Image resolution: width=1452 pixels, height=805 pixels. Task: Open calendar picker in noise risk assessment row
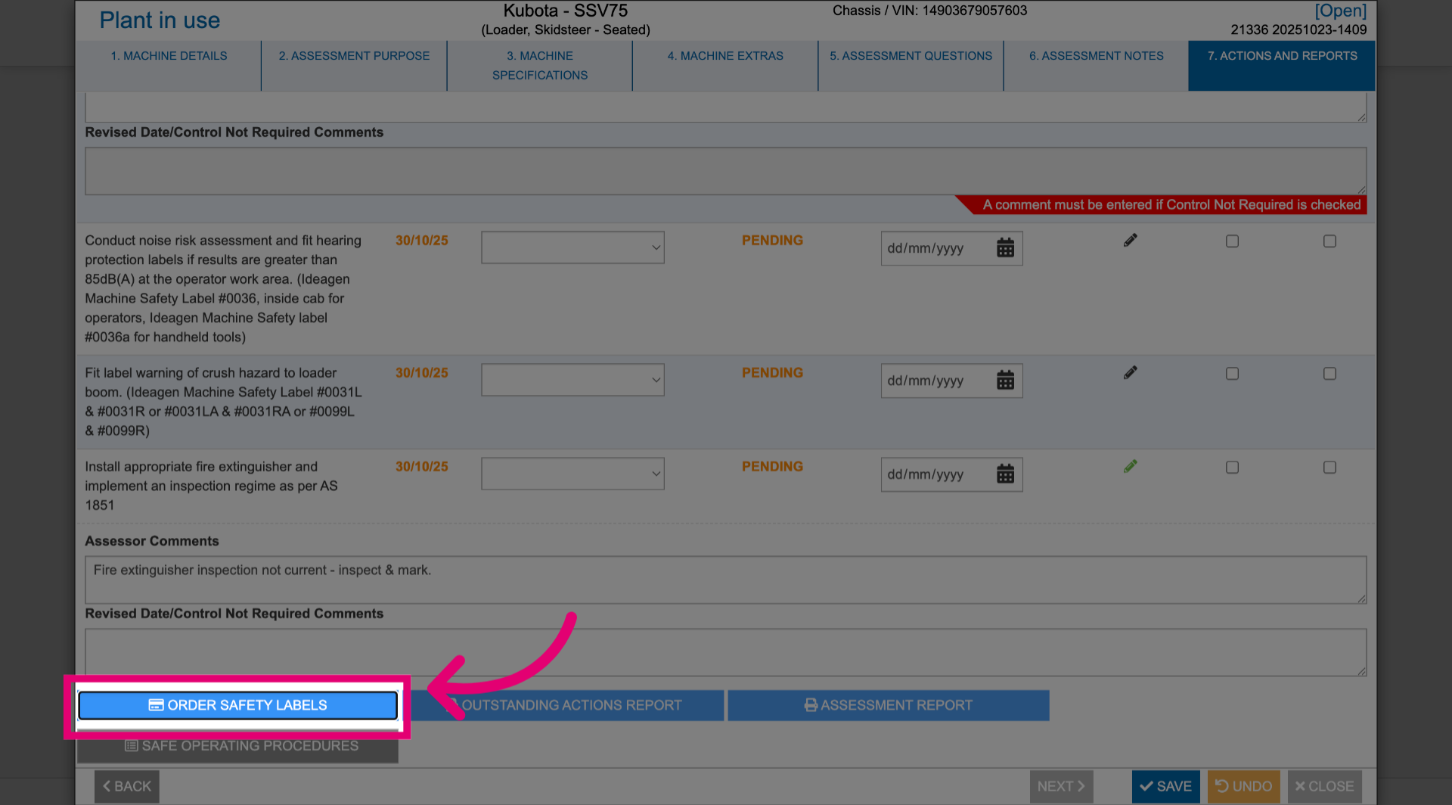point(1005,248)
